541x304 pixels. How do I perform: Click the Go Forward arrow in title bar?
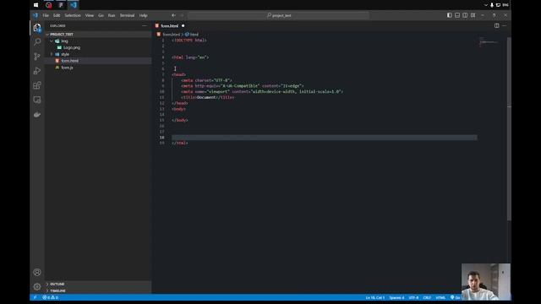183,15
